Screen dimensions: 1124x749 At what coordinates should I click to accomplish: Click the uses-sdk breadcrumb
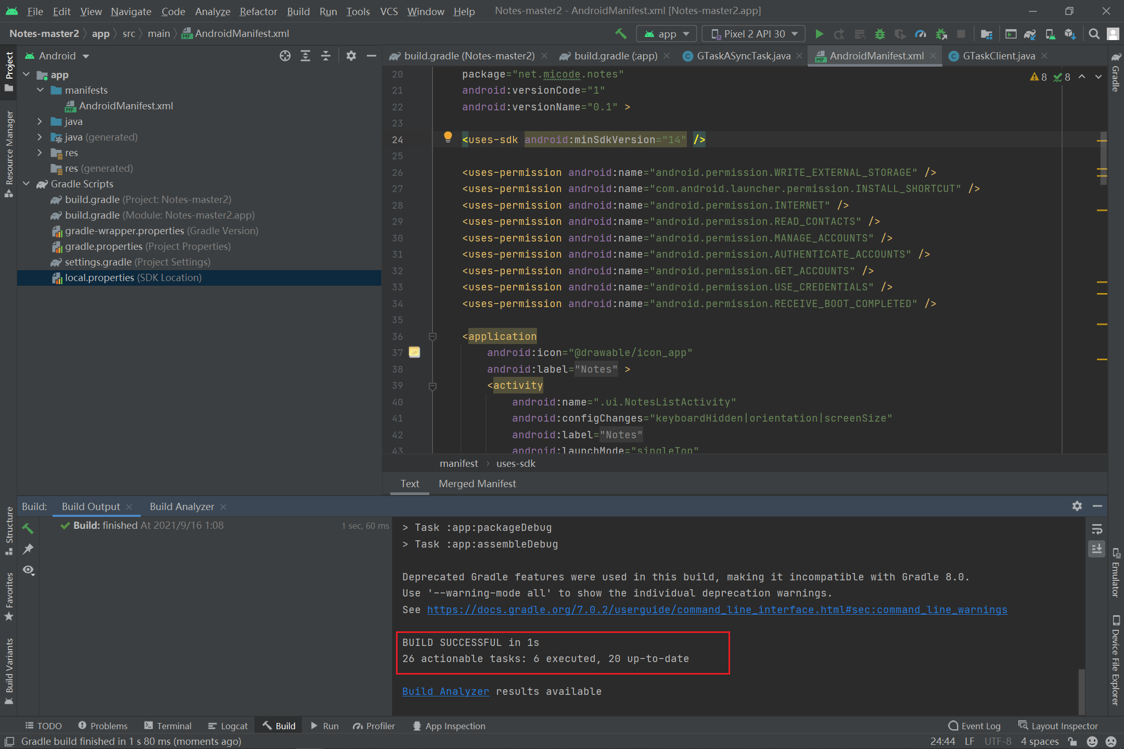(516, 463)
